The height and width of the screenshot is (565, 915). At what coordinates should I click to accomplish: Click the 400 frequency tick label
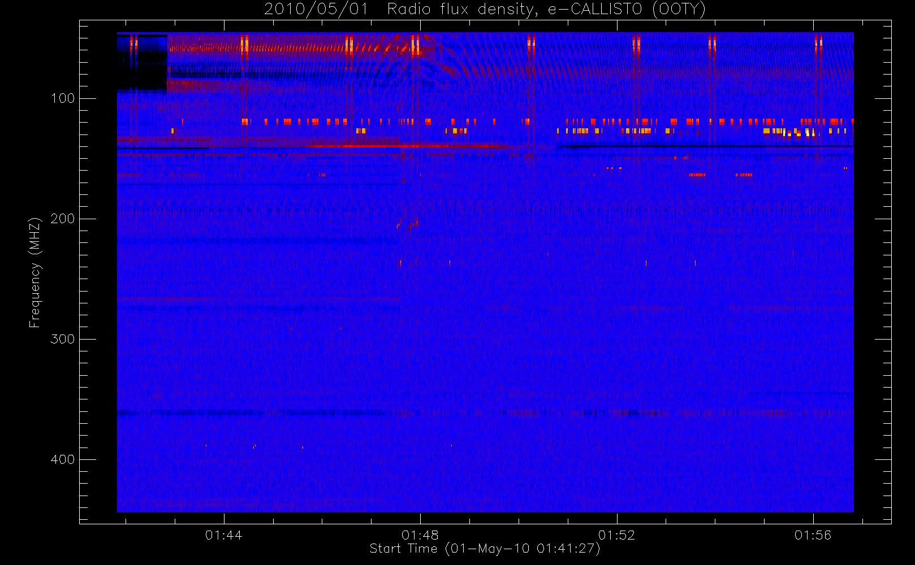63,459
